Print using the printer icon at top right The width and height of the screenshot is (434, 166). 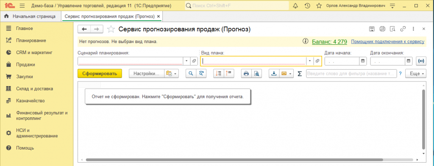382,29
